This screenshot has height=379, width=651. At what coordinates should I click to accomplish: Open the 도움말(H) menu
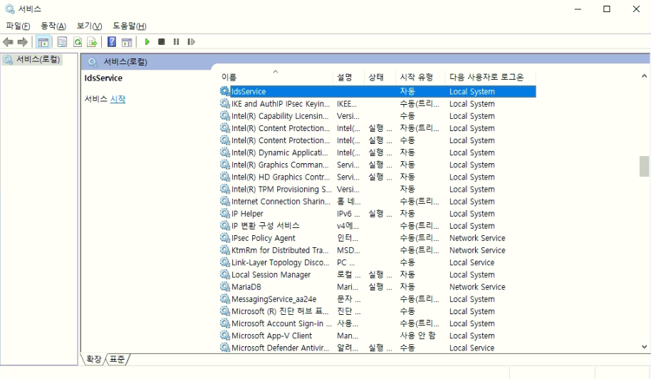(x=130, y=26)
